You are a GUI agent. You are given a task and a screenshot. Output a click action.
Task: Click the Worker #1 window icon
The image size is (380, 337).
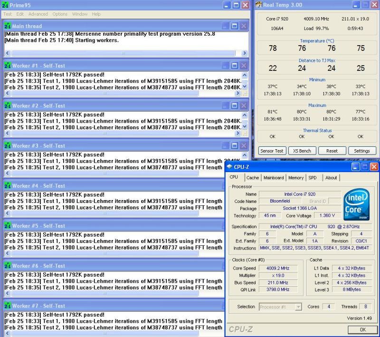[8, 66]
